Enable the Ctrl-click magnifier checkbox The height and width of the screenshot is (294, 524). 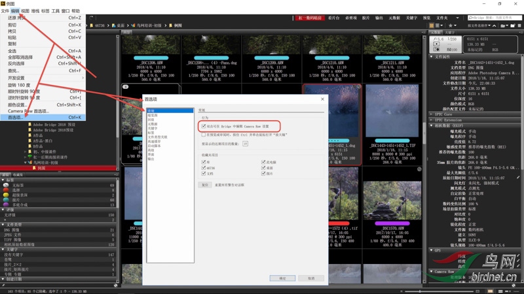[204, 134]
